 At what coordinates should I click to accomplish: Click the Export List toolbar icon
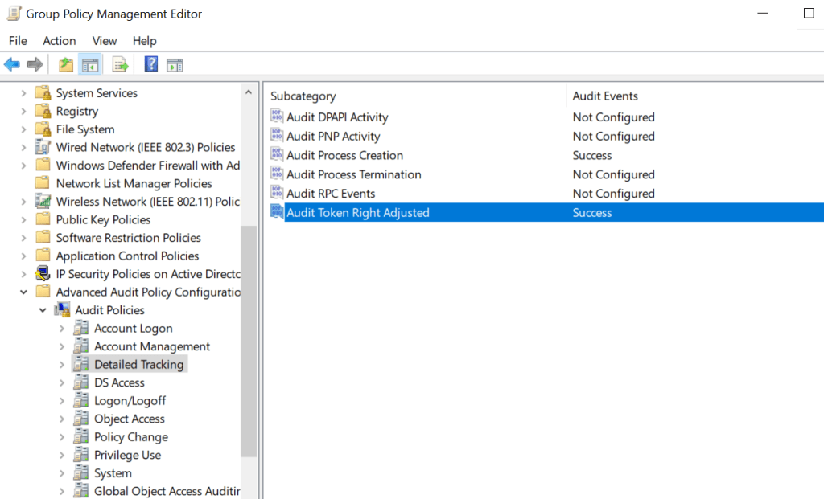click(120, 65)
